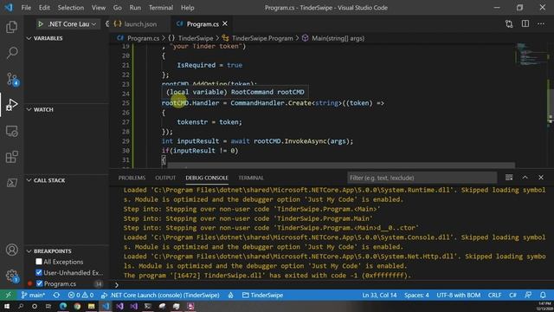554x312 pixels.
Task: Open changes compare icon in editor toolbar
Action: point(509,24)
